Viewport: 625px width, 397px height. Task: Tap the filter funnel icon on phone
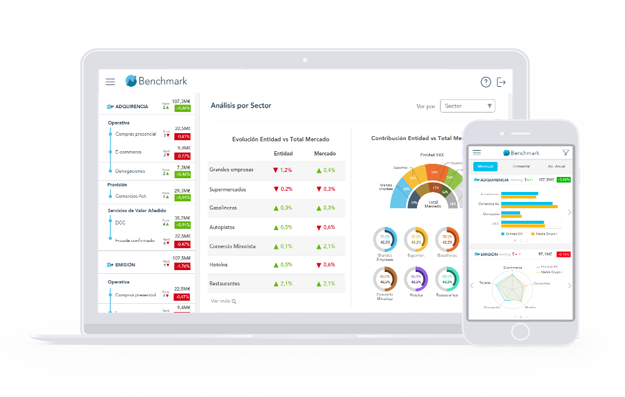click(x=566, y=153)
